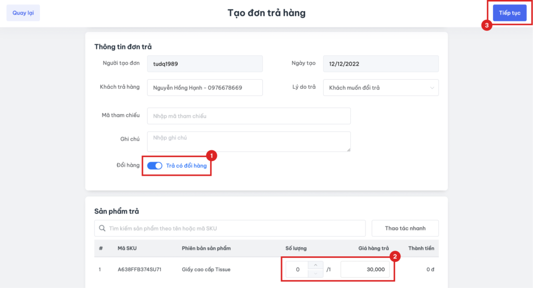Click the Khách trả hàng customer field

pos(205,87)
